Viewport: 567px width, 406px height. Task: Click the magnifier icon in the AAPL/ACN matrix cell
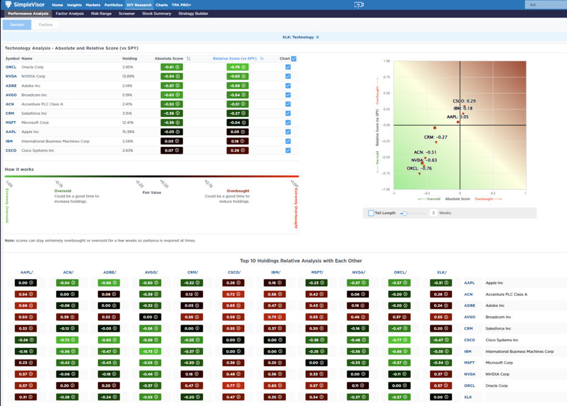(x=74, y=282)
